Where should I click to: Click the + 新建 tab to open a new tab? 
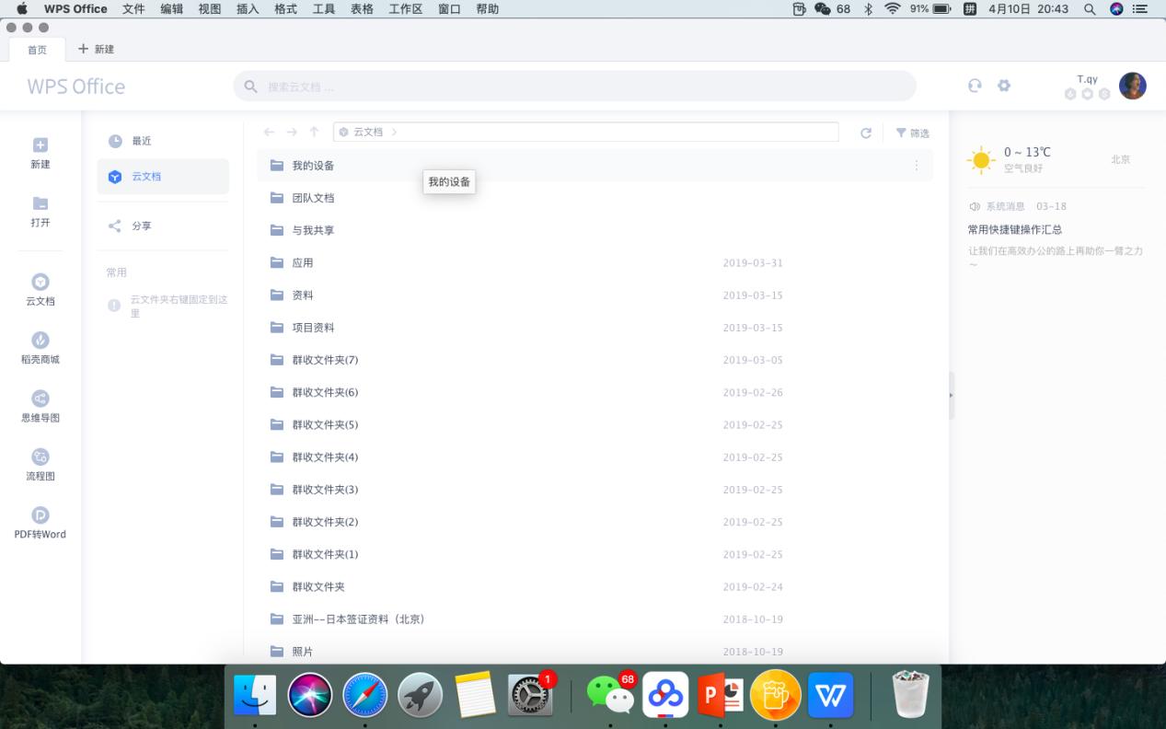[97, 49]
